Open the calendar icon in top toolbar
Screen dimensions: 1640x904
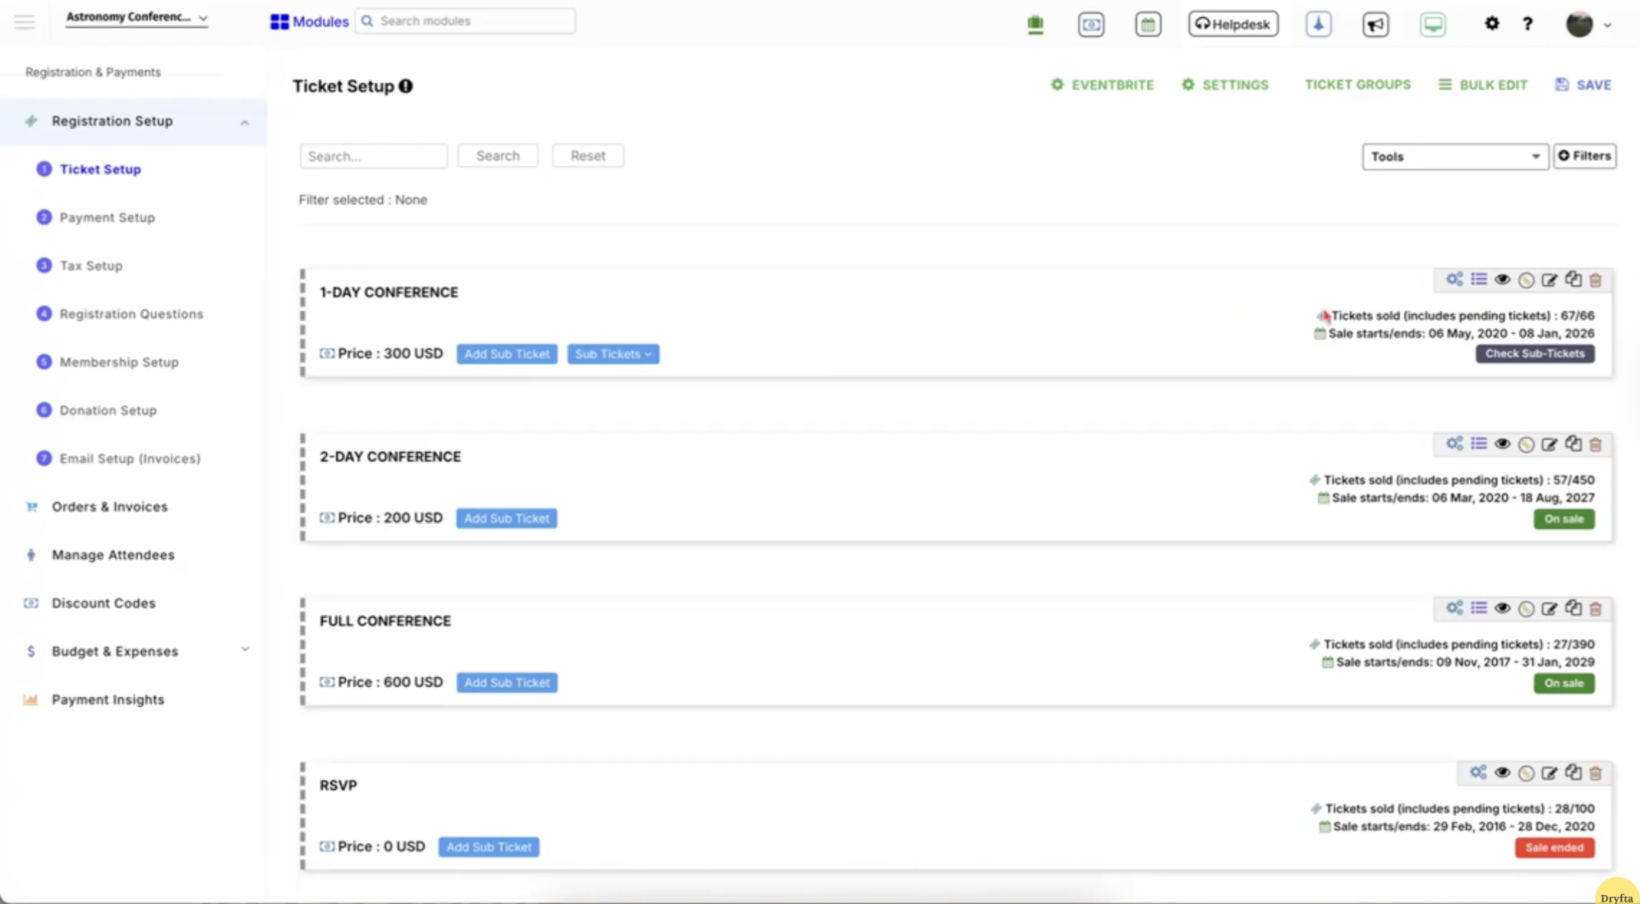pos(1148,24)
